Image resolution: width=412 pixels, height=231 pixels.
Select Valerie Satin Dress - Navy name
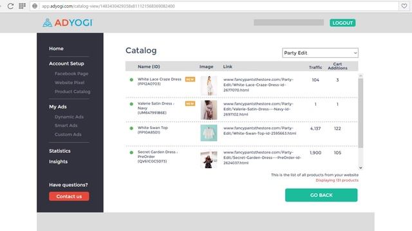(x=156, y=105)
